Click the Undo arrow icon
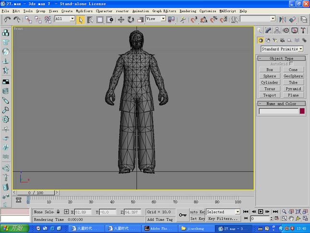 [7, 19]
